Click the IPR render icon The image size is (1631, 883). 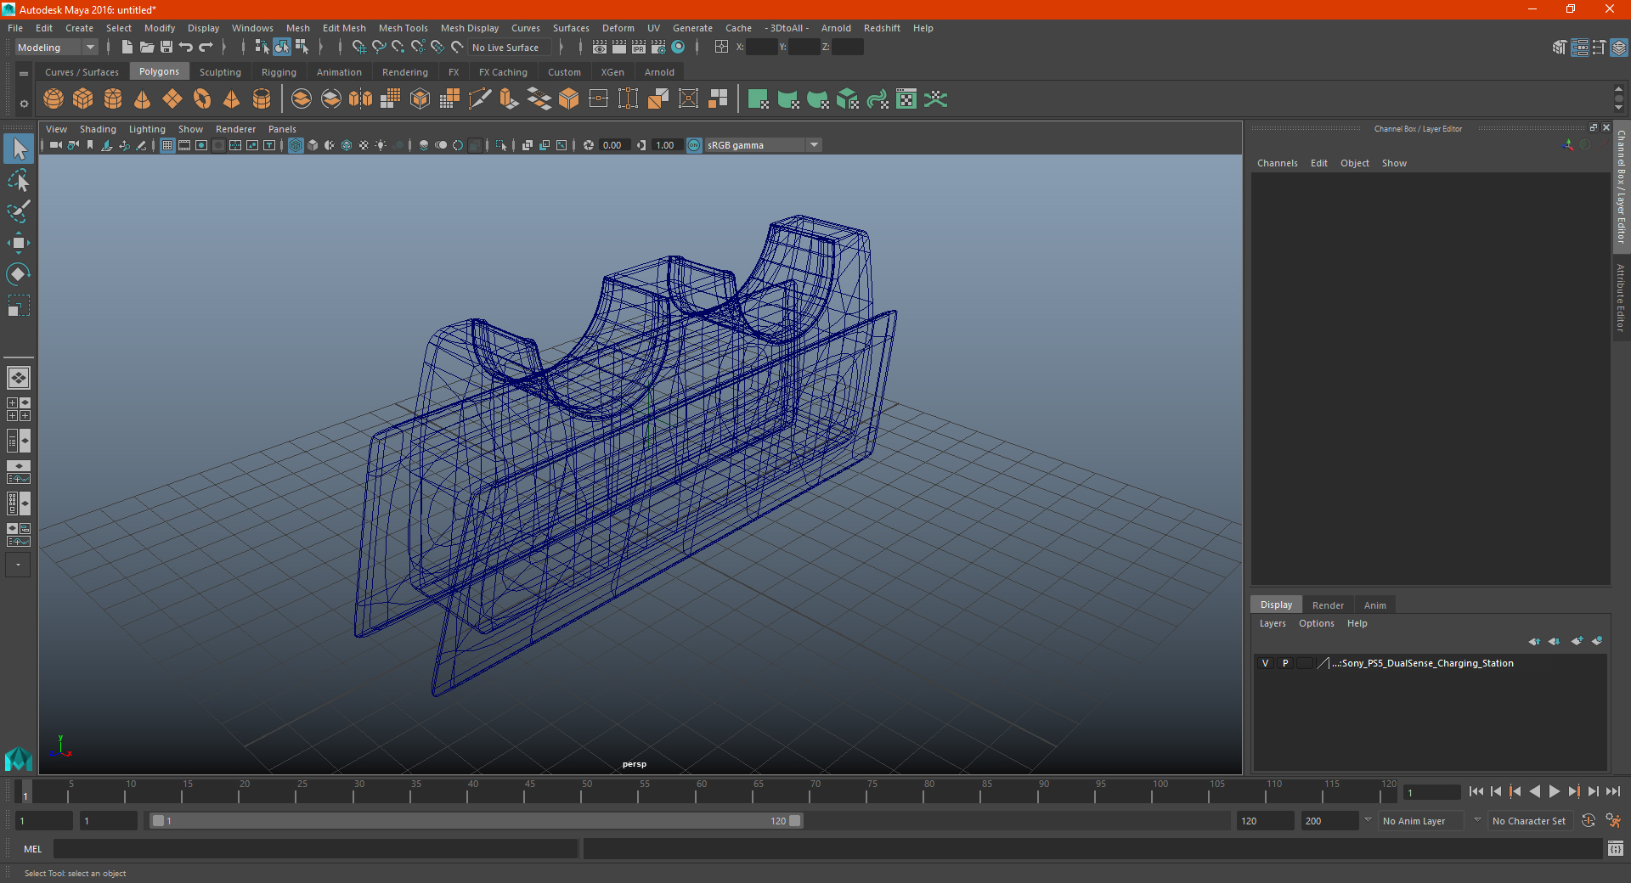pos(639,48)
